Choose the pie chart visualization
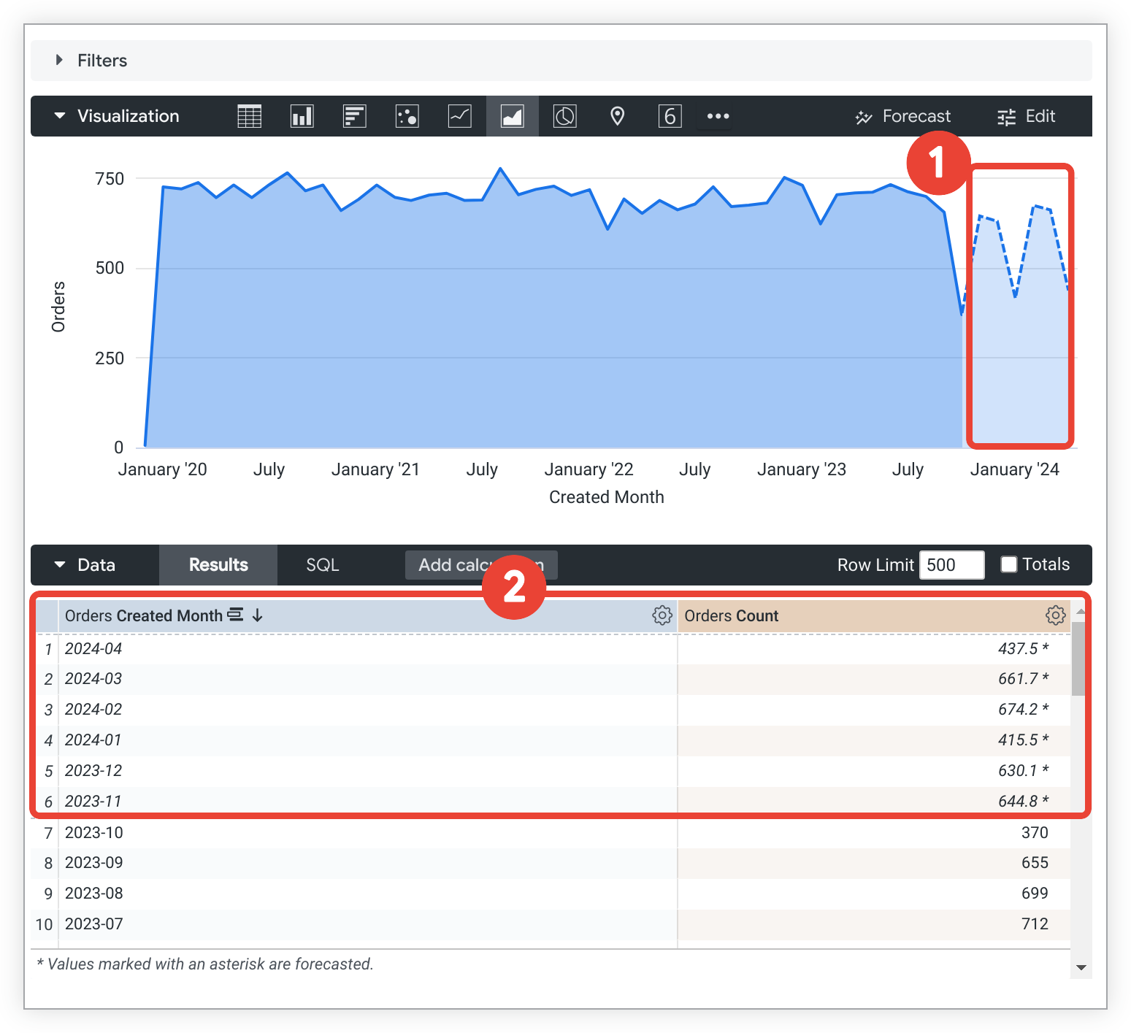 click(x=564, y=116)
